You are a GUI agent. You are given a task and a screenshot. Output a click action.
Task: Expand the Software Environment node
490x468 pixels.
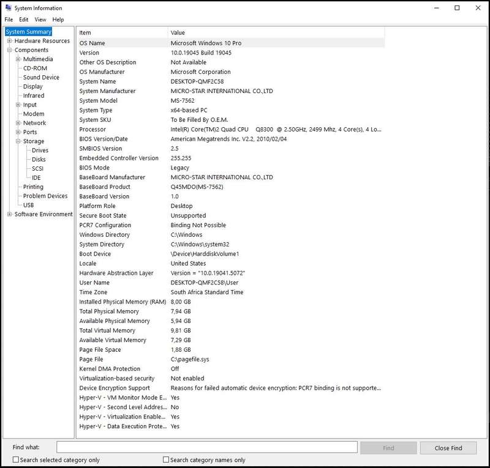coord(9,214)
